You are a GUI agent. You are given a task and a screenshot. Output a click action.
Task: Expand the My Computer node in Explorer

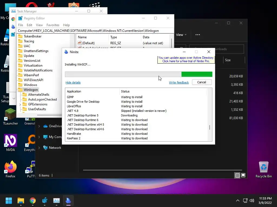39,137
